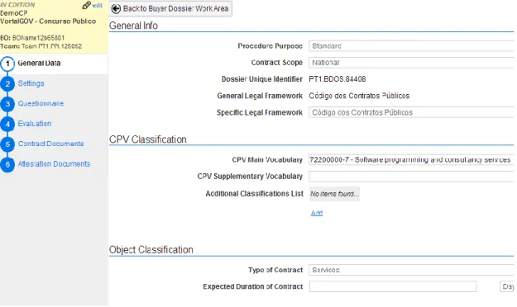The height and width of the screenshot is (307, 517).
Task: Open Contract Scope dropdown showing National
Action: [x=411, y=63]
